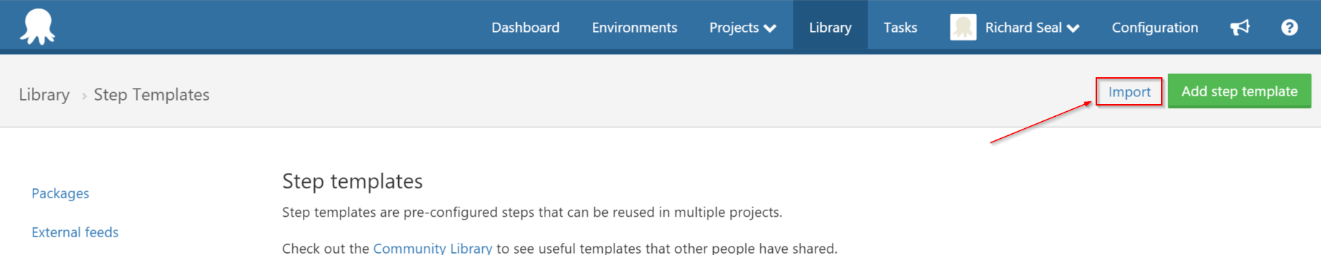Open the Configuration section

[x=1155, y=28]
